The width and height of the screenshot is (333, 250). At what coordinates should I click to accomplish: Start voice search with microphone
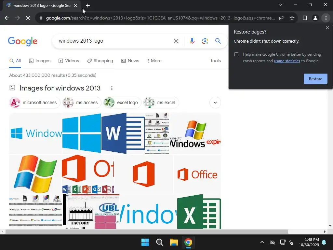pos(192,41)
